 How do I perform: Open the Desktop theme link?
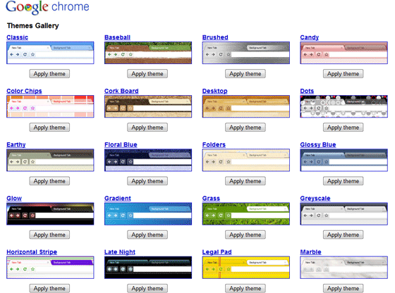coord(215,91)
